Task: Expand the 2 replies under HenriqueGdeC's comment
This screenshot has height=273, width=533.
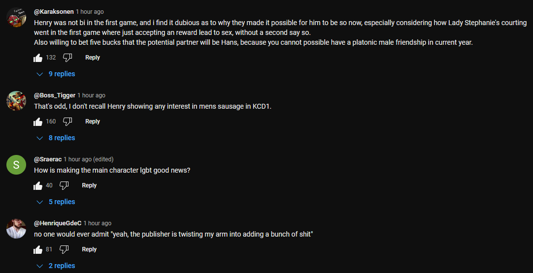Action: tap(56, 266)
